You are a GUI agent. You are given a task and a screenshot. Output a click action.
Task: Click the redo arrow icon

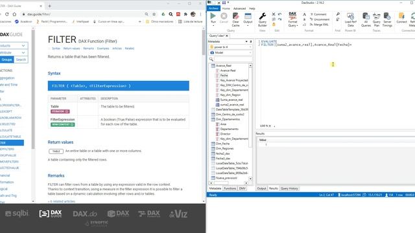pyautogui.click(x=279, y=19)
